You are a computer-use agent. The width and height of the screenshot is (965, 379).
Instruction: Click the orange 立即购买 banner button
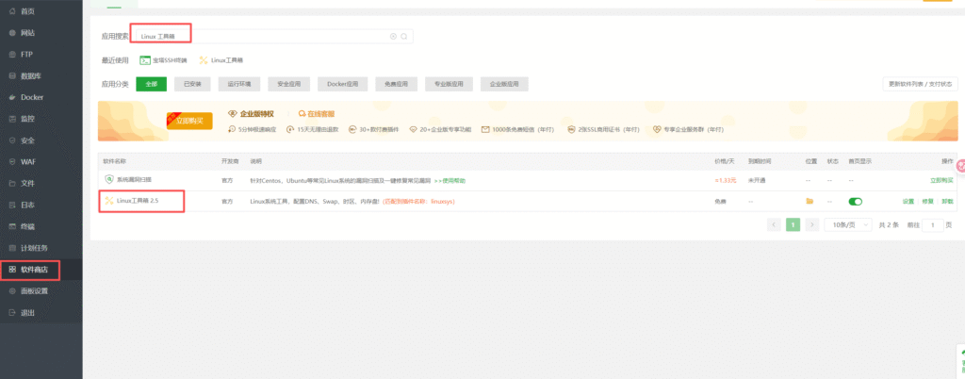pyautogui.click(x=189, y=121)
